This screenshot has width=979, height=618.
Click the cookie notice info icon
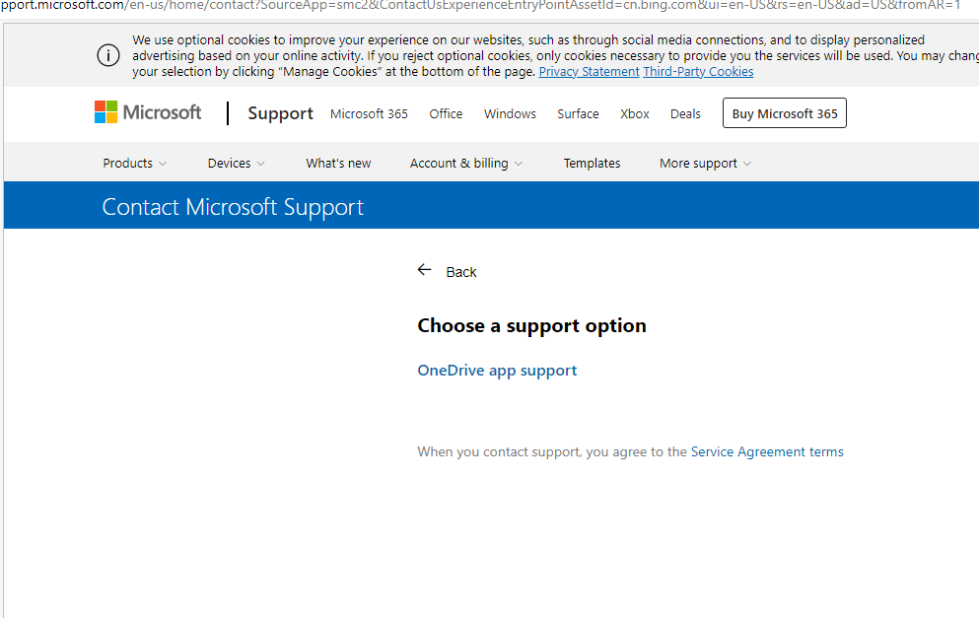tap(108, 55)
